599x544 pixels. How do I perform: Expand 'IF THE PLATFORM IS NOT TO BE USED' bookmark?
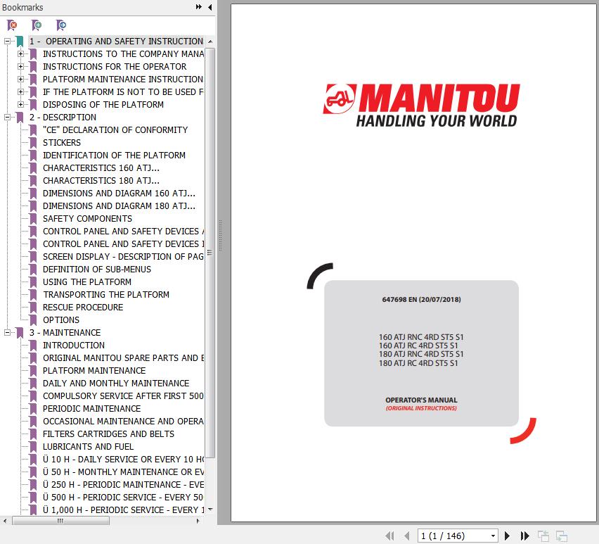[x=20, y=91]
